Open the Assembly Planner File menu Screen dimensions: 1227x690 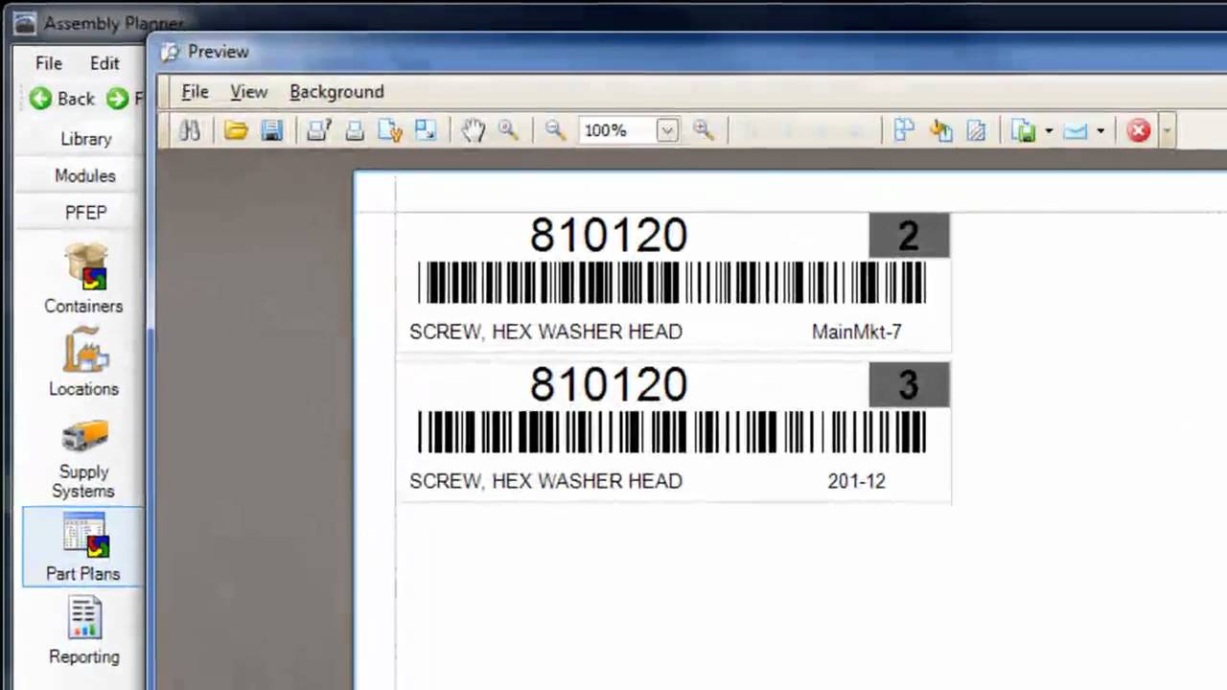coord(49,63)
